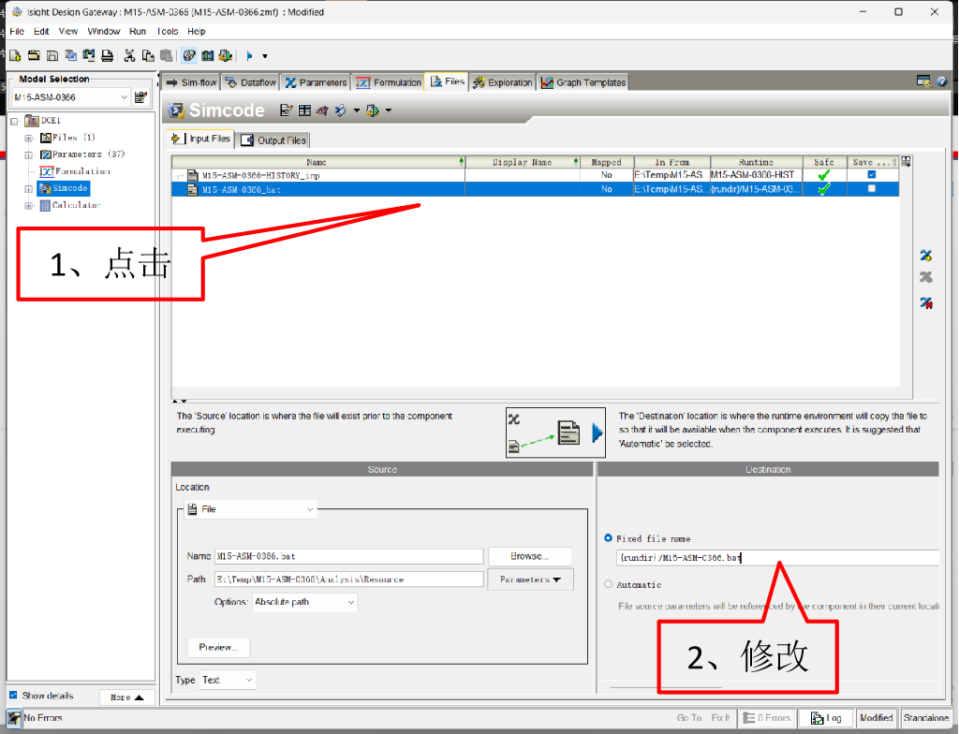The width and height of the screenshot is (959, 734).
Task: Open the Type Text dropdown
Action: [227, 680]
